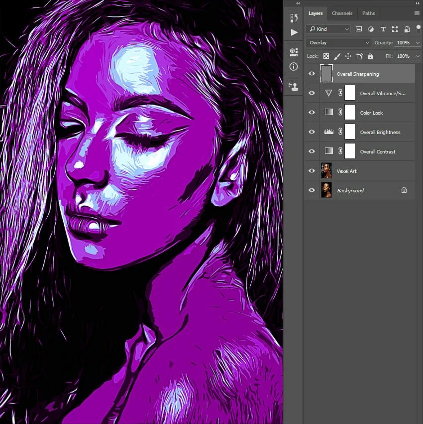Open the Layers panel options menu
The width and height of the screenshot is (423, 424).
(417, 13)
